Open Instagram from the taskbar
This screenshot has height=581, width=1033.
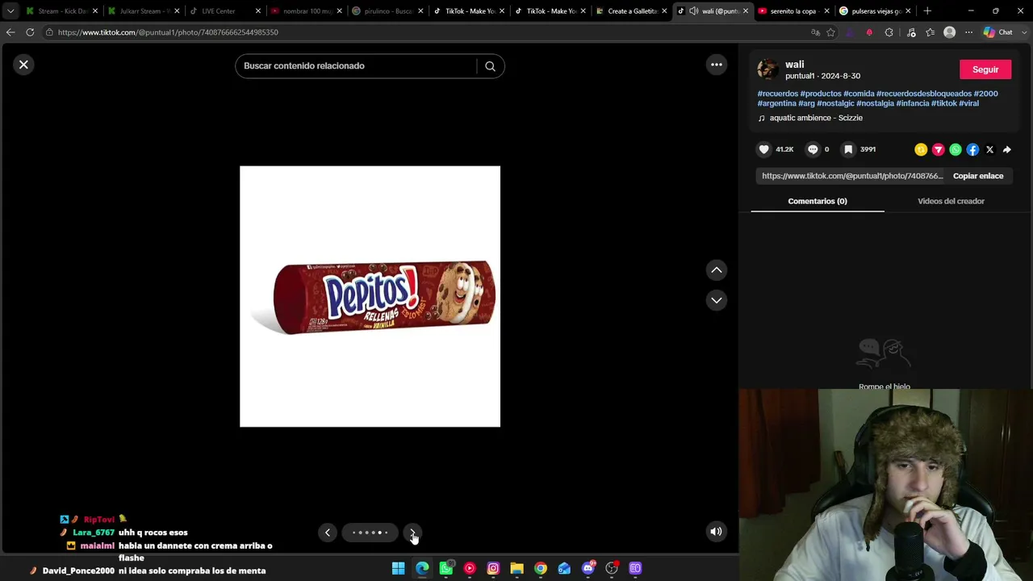click(493, 569)
